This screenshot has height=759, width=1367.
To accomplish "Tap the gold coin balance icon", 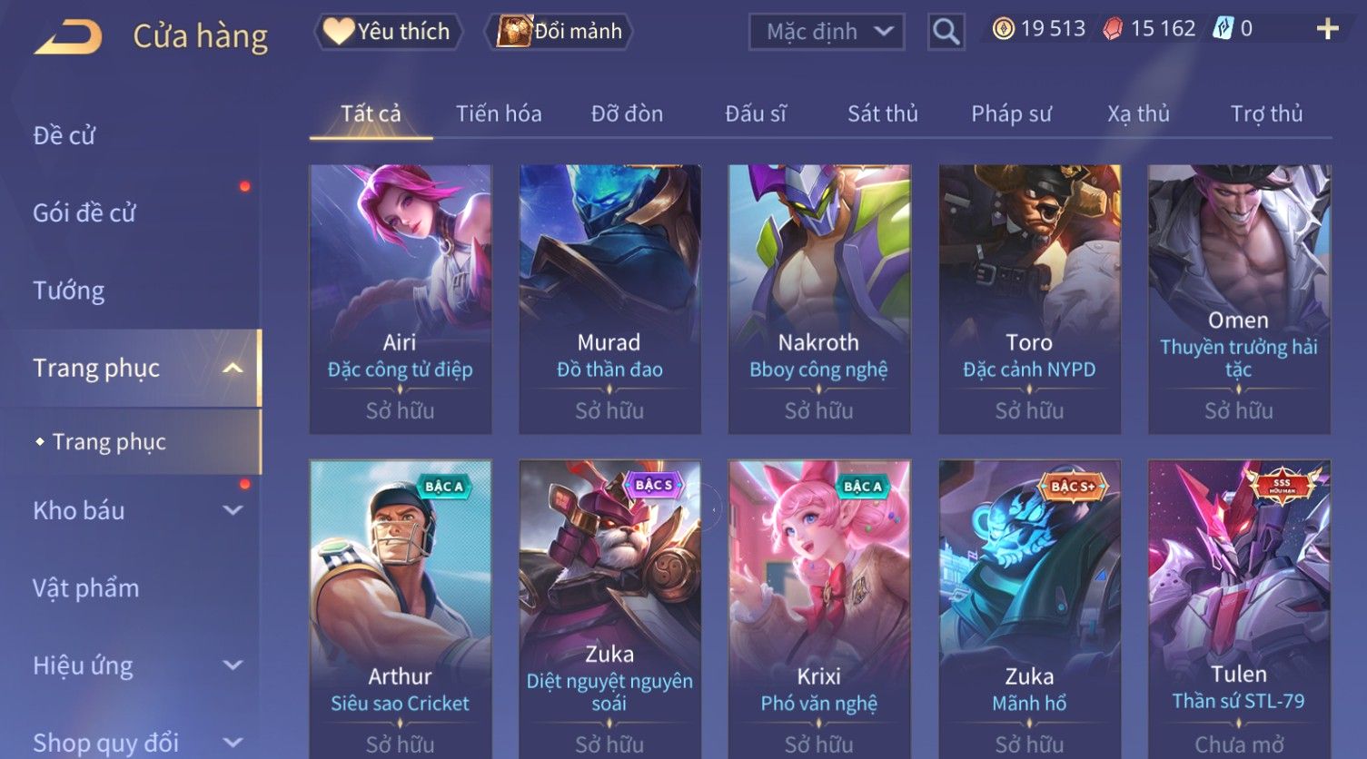I will 1003,29.
